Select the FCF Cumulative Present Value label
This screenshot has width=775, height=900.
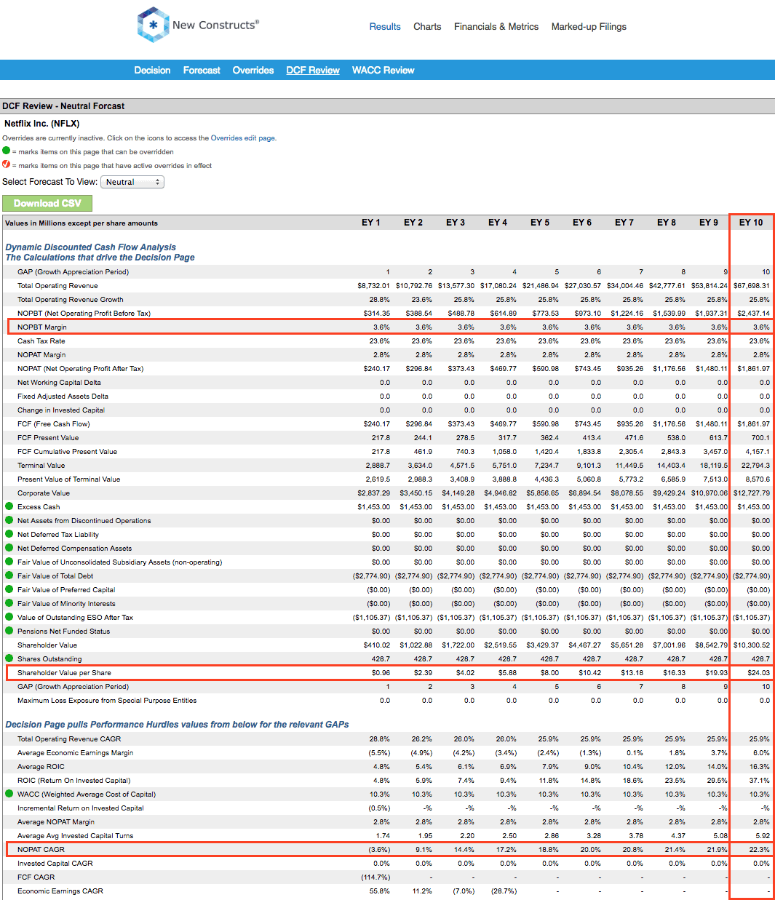(67, 452)
